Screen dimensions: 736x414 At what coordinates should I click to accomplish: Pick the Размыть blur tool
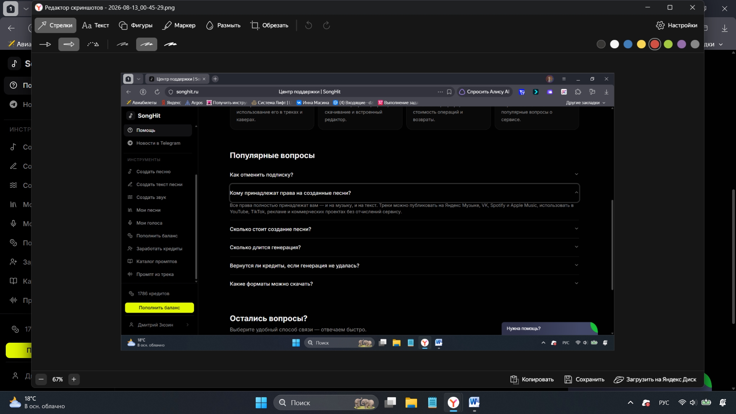point(223,25)
